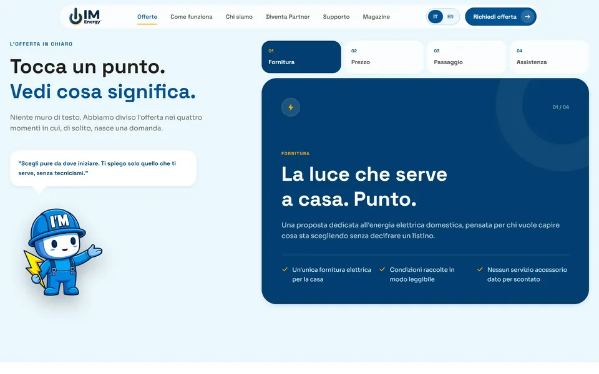
Task: Click the mascot speech bubble quote
Action: point(103,168)
